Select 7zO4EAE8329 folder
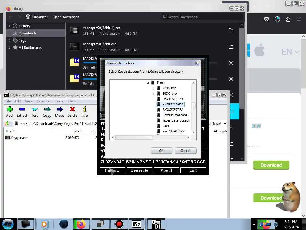 (x=172, y=99)
